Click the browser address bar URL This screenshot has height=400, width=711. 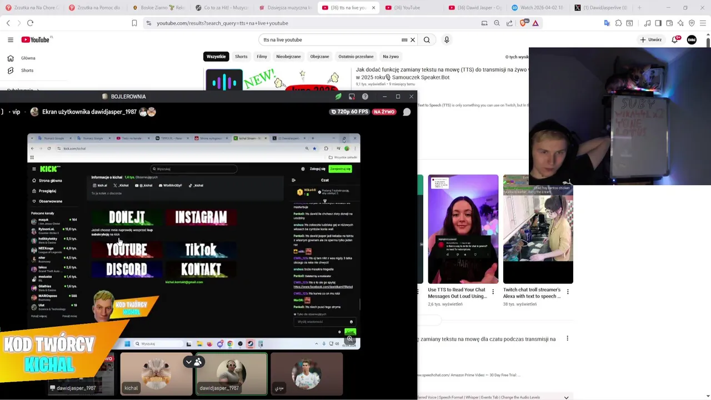coord(222,23)
